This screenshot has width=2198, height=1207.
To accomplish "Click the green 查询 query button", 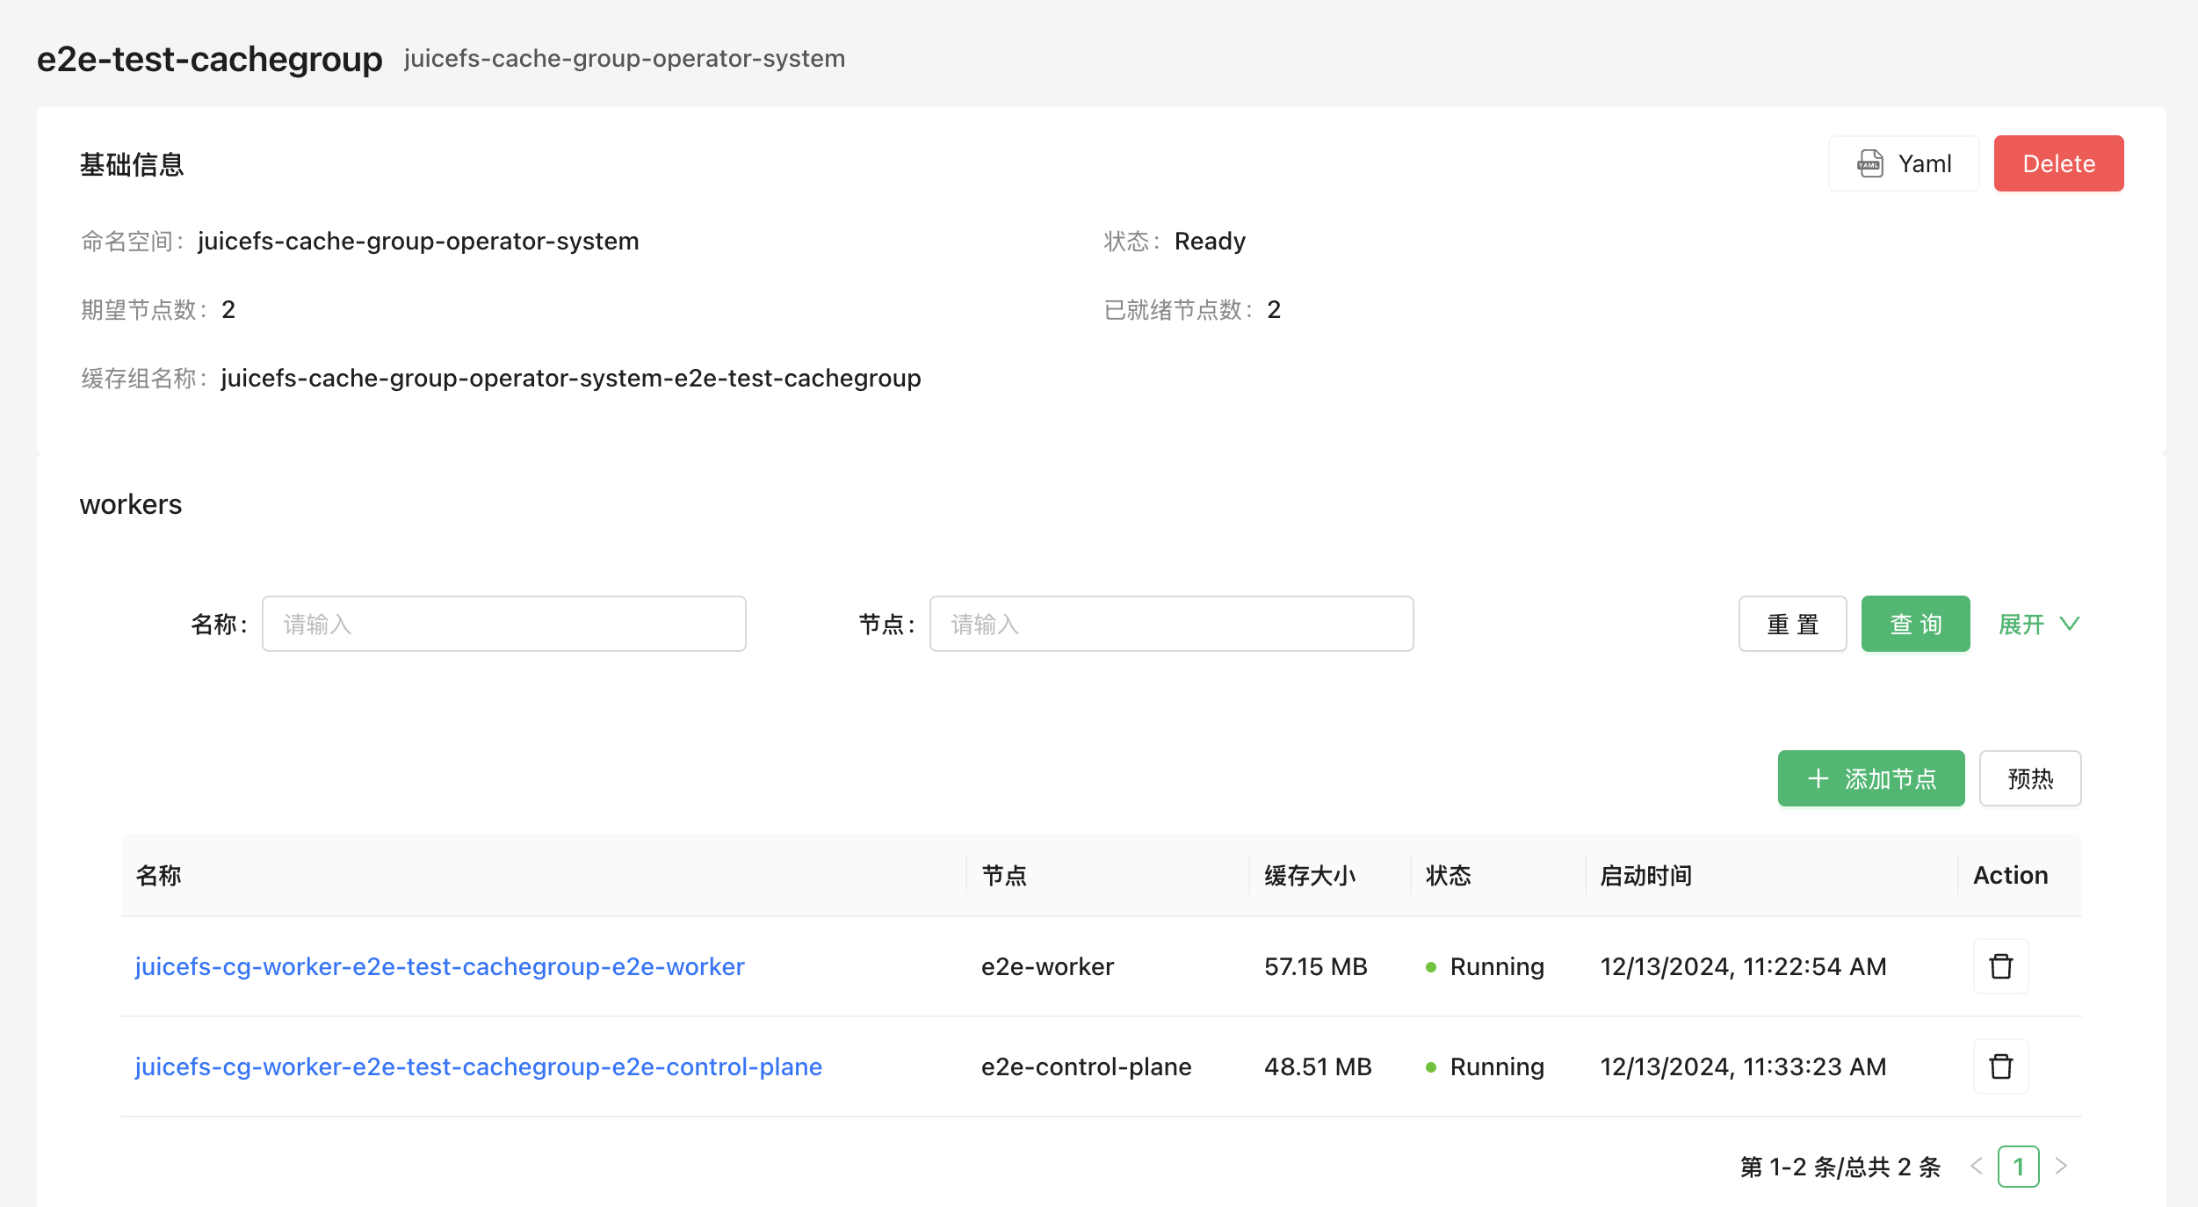I will 1916,624.
